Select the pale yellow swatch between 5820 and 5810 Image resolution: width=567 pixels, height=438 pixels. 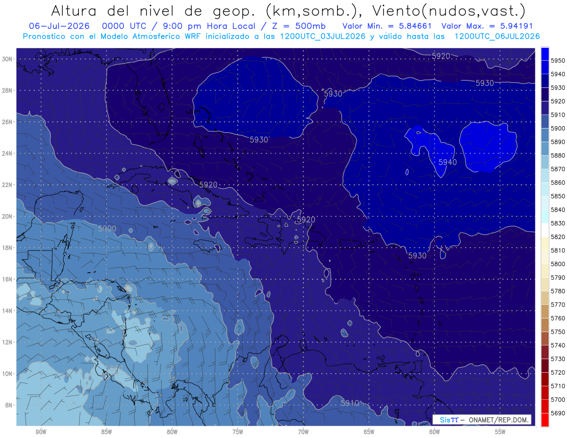pos(545,243)
